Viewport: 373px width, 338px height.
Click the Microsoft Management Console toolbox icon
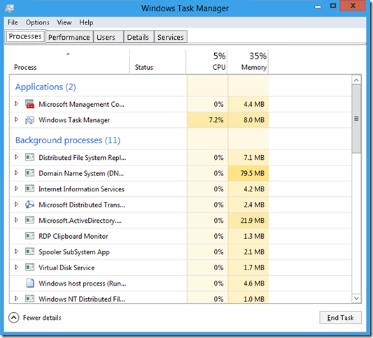(x=29, y=104)
